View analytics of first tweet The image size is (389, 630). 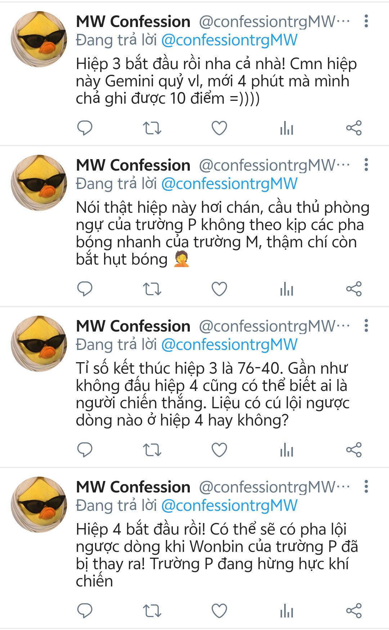click(x=287, y=128)
